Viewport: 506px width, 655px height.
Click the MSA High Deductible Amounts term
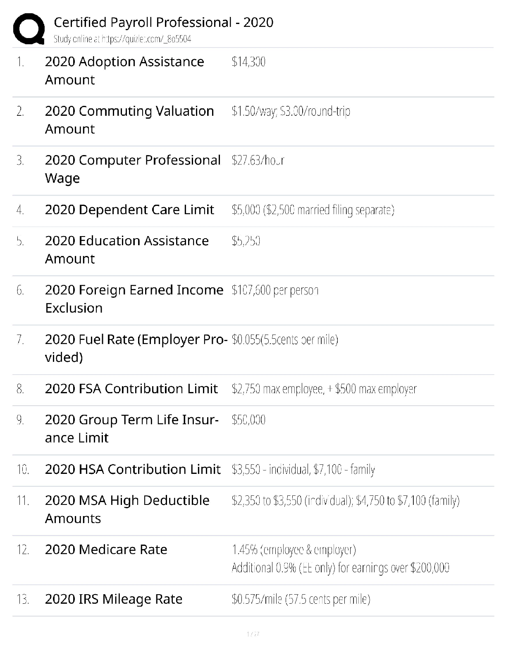point(127,509)
